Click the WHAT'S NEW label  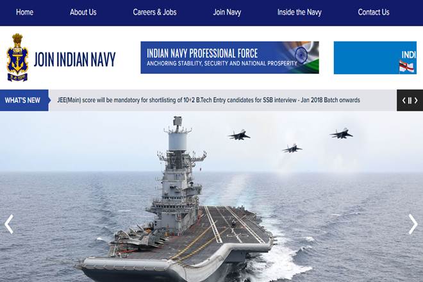click(x=22, y=101)
